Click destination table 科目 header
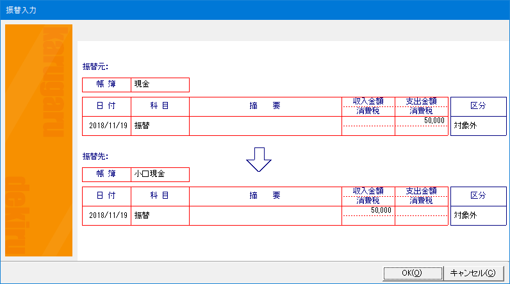 (x=160, y=196)
